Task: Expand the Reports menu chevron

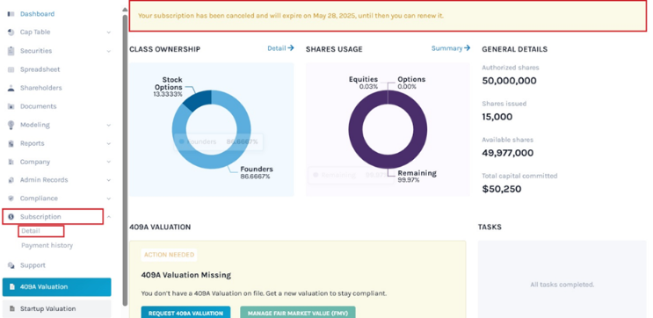Action: click(x=109, y=143)
